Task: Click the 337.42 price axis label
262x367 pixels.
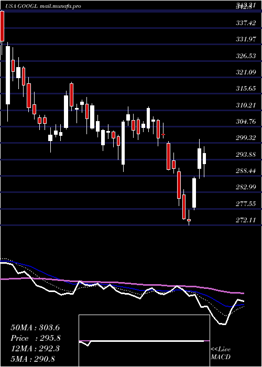Action: (x=246, y=23)
